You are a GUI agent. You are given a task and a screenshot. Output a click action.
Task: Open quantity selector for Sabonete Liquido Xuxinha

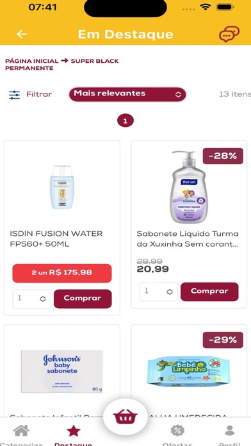[x=159, y=292]
